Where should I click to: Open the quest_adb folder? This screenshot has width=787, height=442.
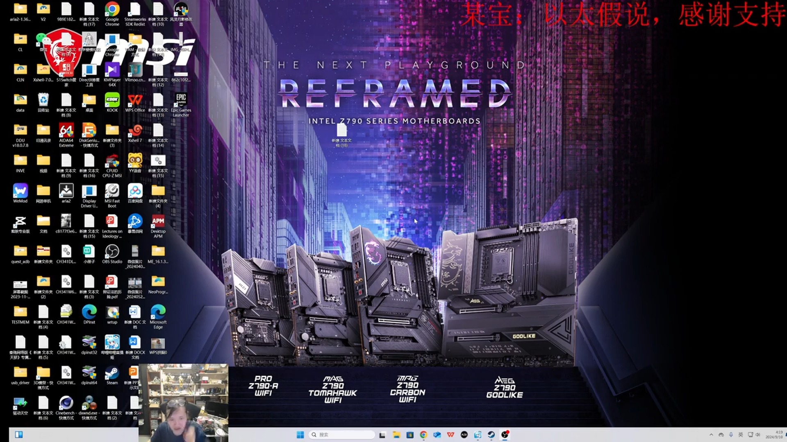pos(20,254)
